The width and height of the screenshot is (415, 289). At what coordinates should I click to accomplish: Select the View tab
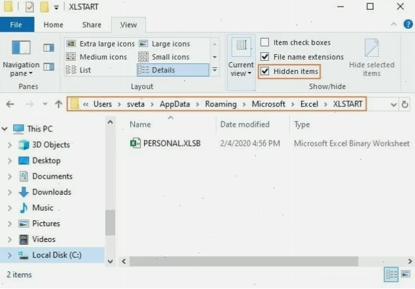pos(128,25)
